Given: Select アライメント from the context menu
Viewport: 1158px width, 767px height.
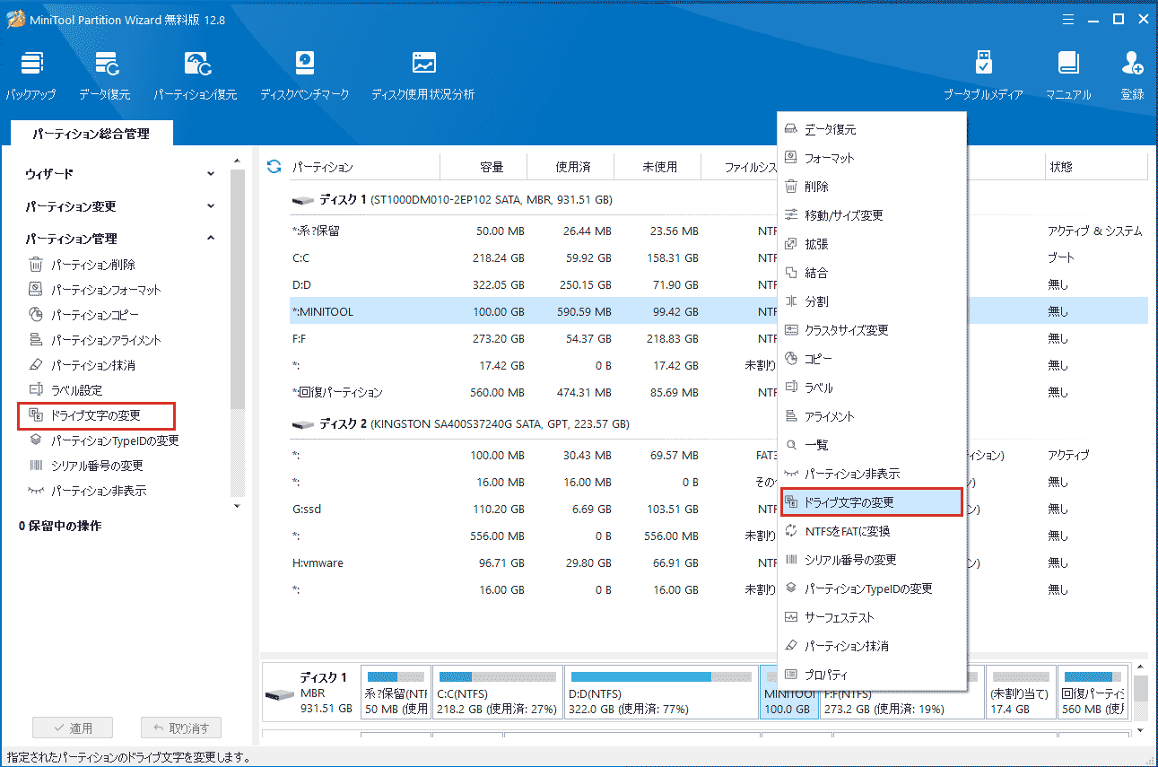Looking at the screenshot, I should coord(872,416).
